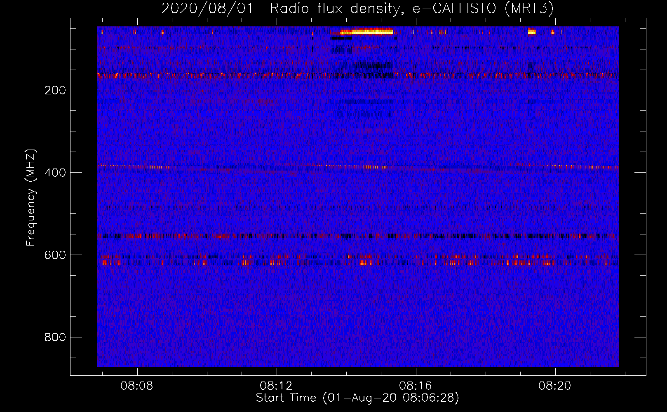Click the 200 frequency tick label

55,90
